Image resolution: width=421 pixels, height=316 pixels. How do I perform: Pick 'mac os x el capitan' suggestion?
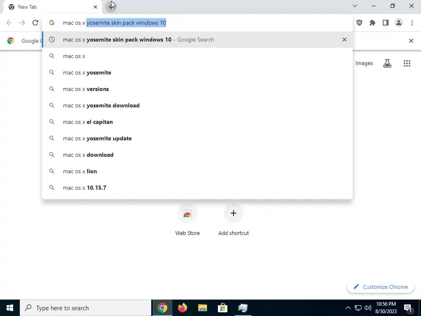tap(197, 122)
